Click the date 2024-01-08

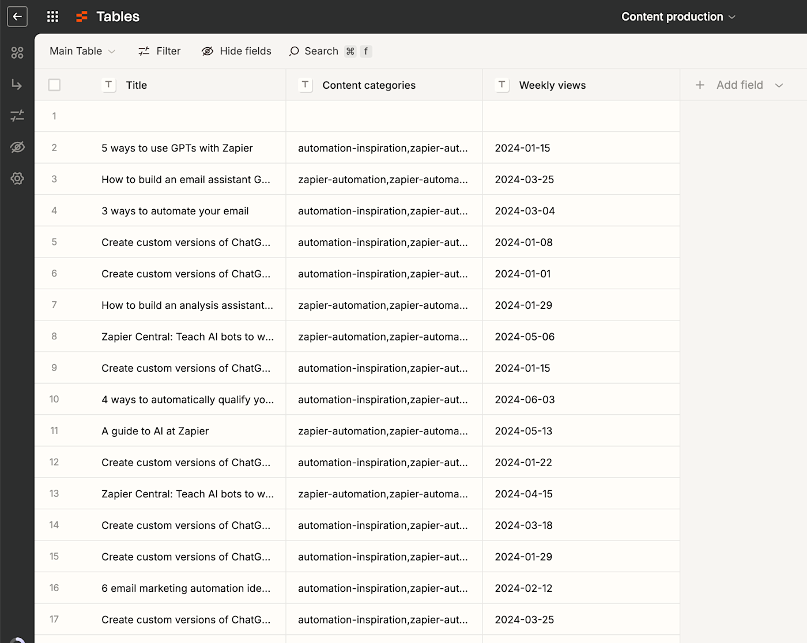(523, 243)
